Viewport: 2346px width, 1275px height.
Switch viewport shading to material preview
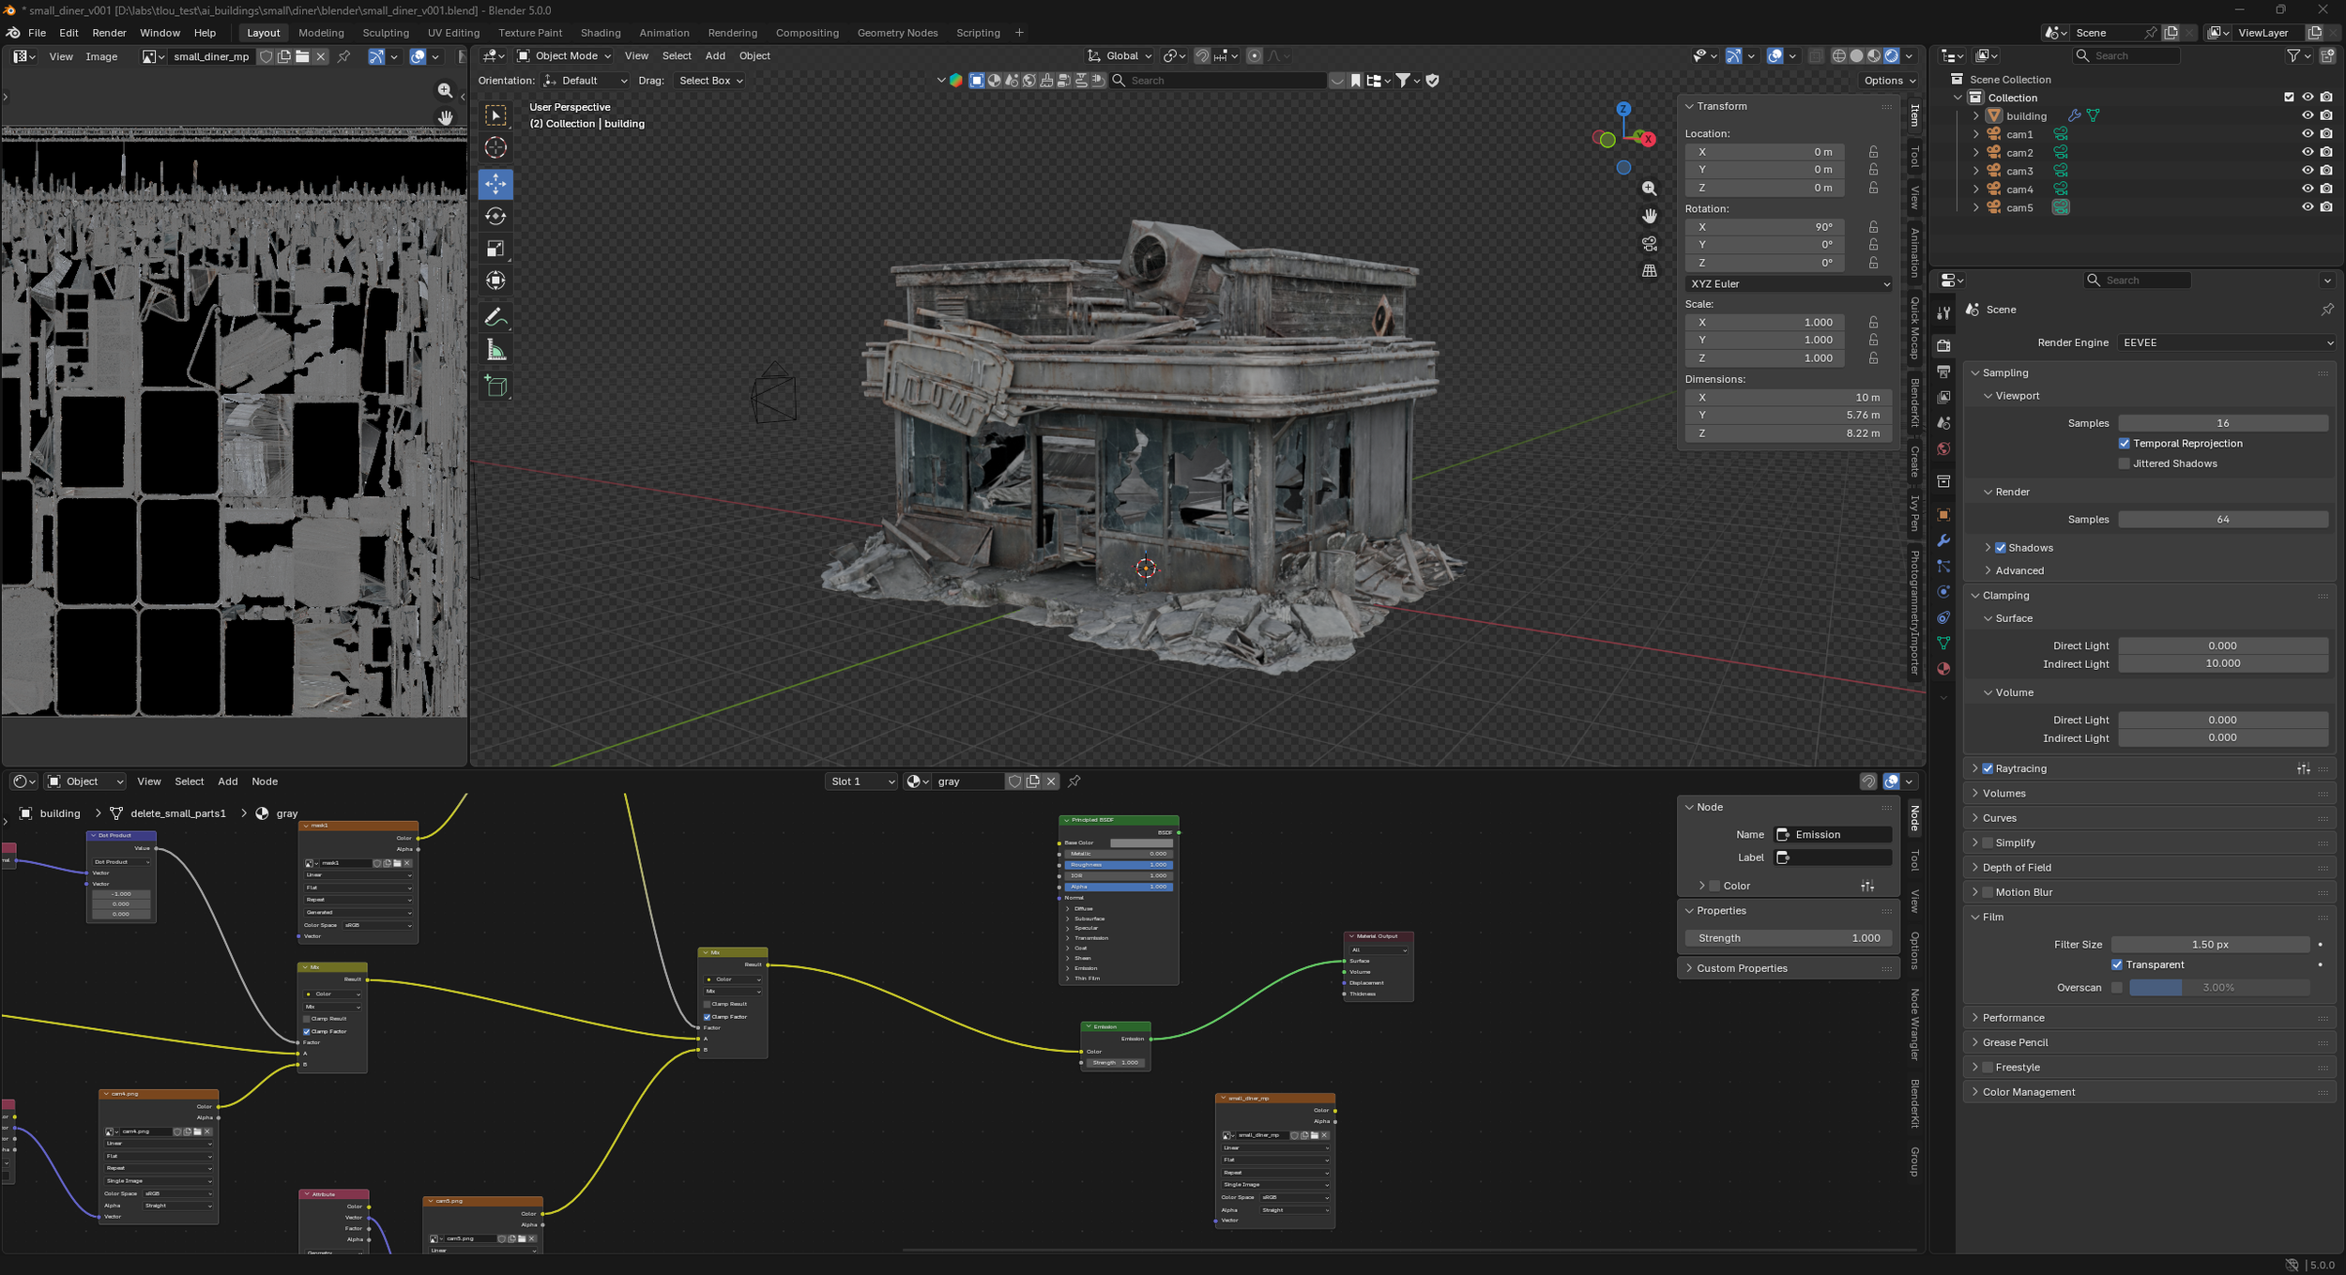(1874, 56)
